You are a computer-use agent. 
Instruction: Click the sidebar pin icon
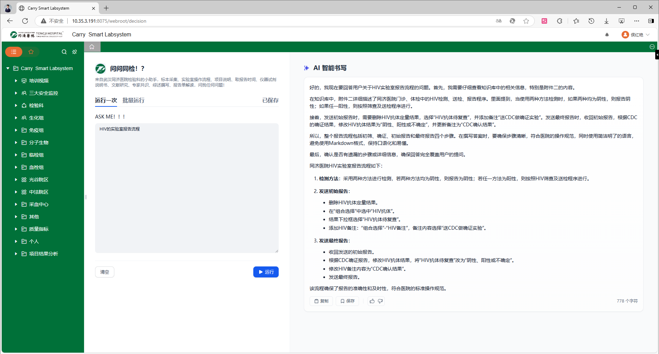[74, 52]
